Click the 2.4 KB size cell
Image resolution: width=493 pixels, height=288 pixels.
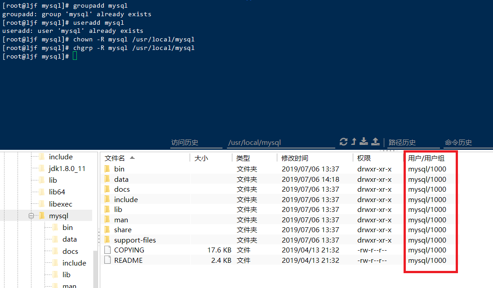221,260
